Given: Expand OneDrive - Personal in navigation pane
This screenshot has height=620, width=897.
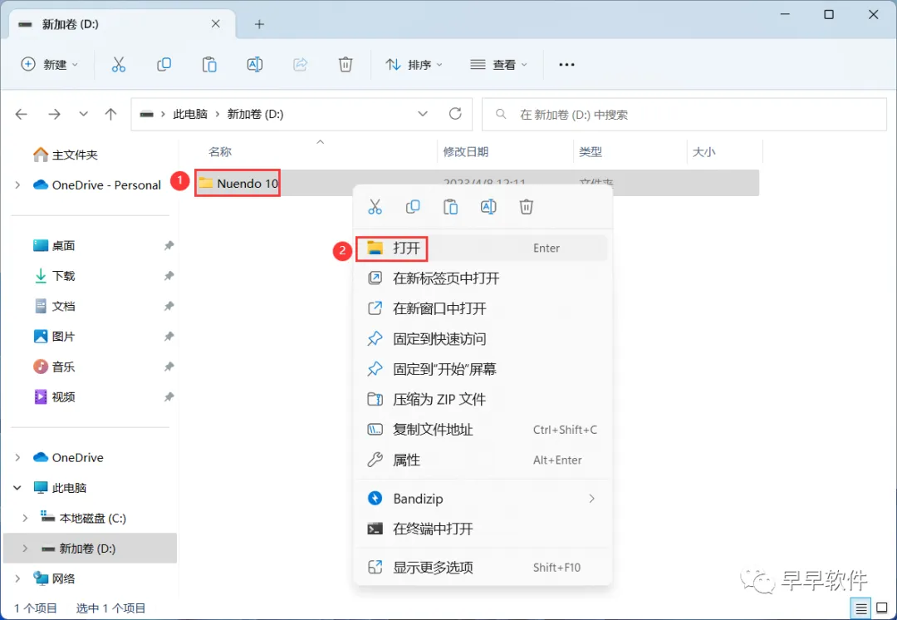Looking at the screenshot, I should coord(17,185).
